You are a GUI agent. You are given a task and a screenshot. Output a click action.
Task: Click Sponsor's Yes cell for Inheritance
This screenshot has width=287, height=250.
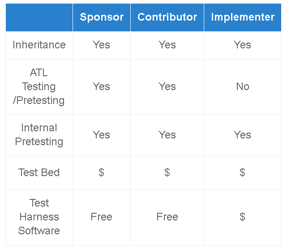(101, 45)
